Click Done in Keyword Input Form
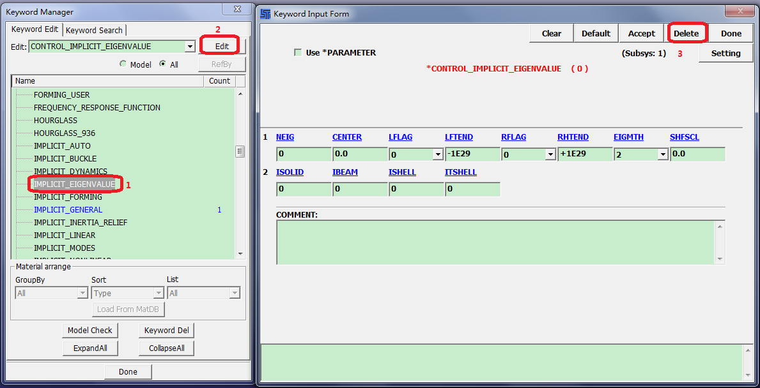Viewport: 760px width, 388px height. [731, 33]
